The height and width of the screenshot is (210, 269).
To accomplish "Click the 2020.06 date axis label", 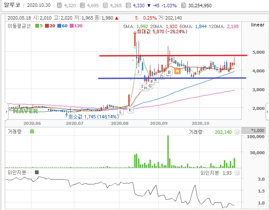I will click(x=32, y=124).
